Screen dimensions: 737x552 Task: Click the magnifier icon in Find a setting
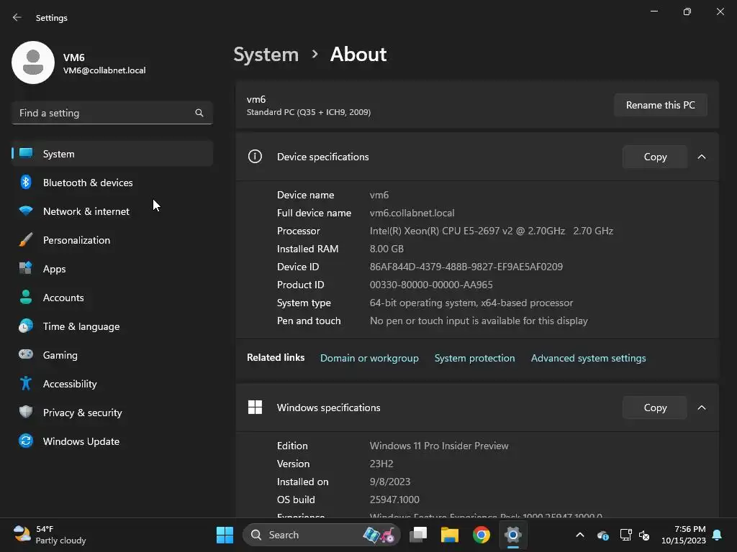(199, 113)
